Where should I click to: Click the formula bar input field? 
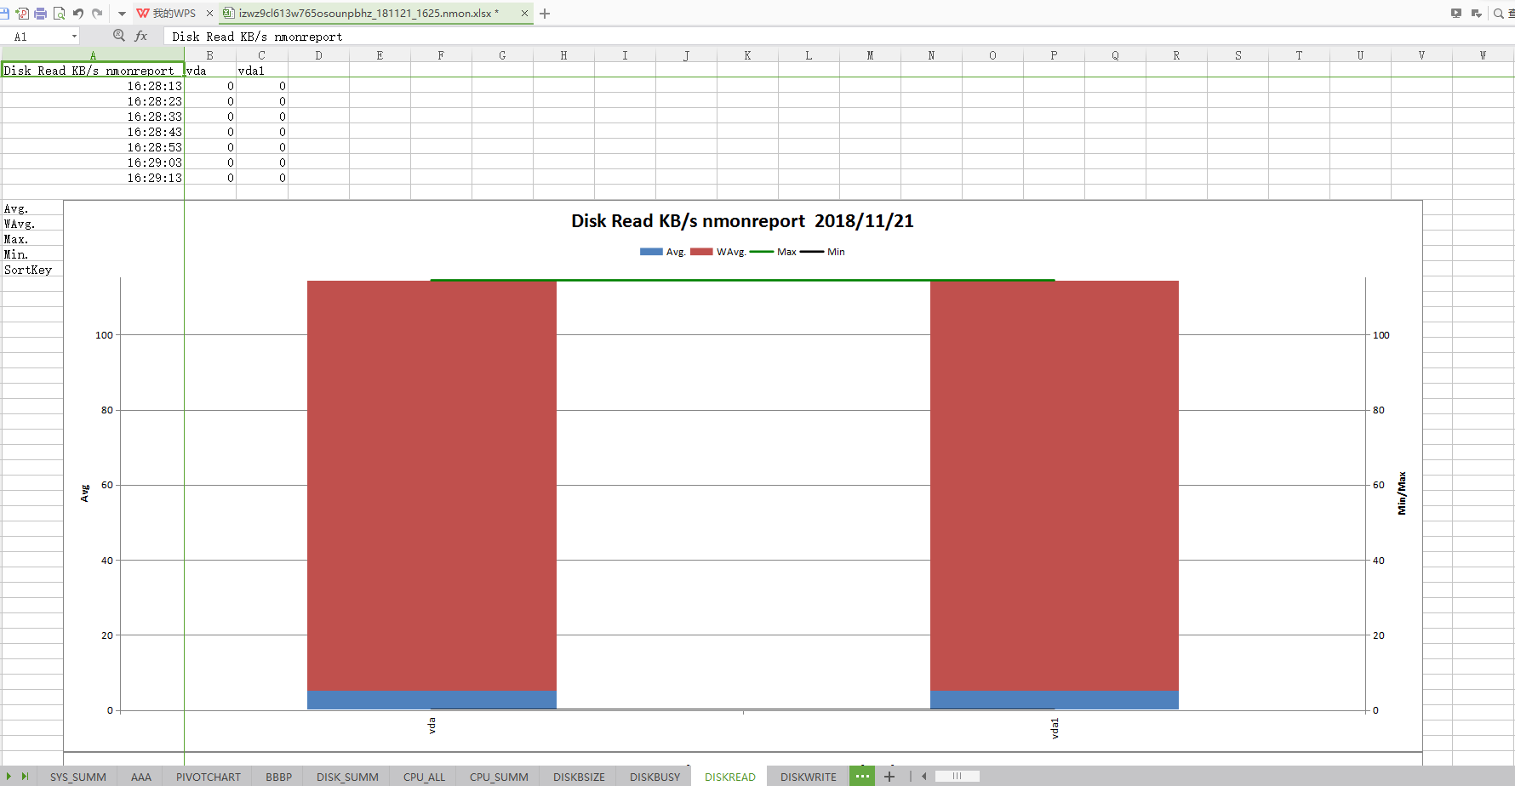coord(838,37)
